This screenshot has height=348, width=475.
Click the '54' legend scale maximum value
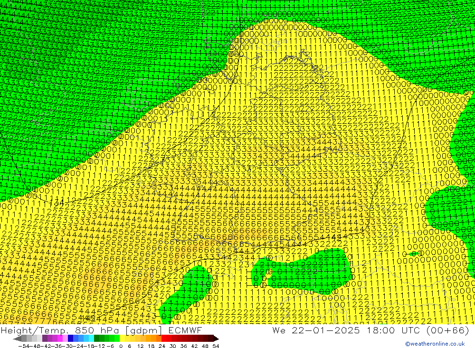tap(216, 346)
